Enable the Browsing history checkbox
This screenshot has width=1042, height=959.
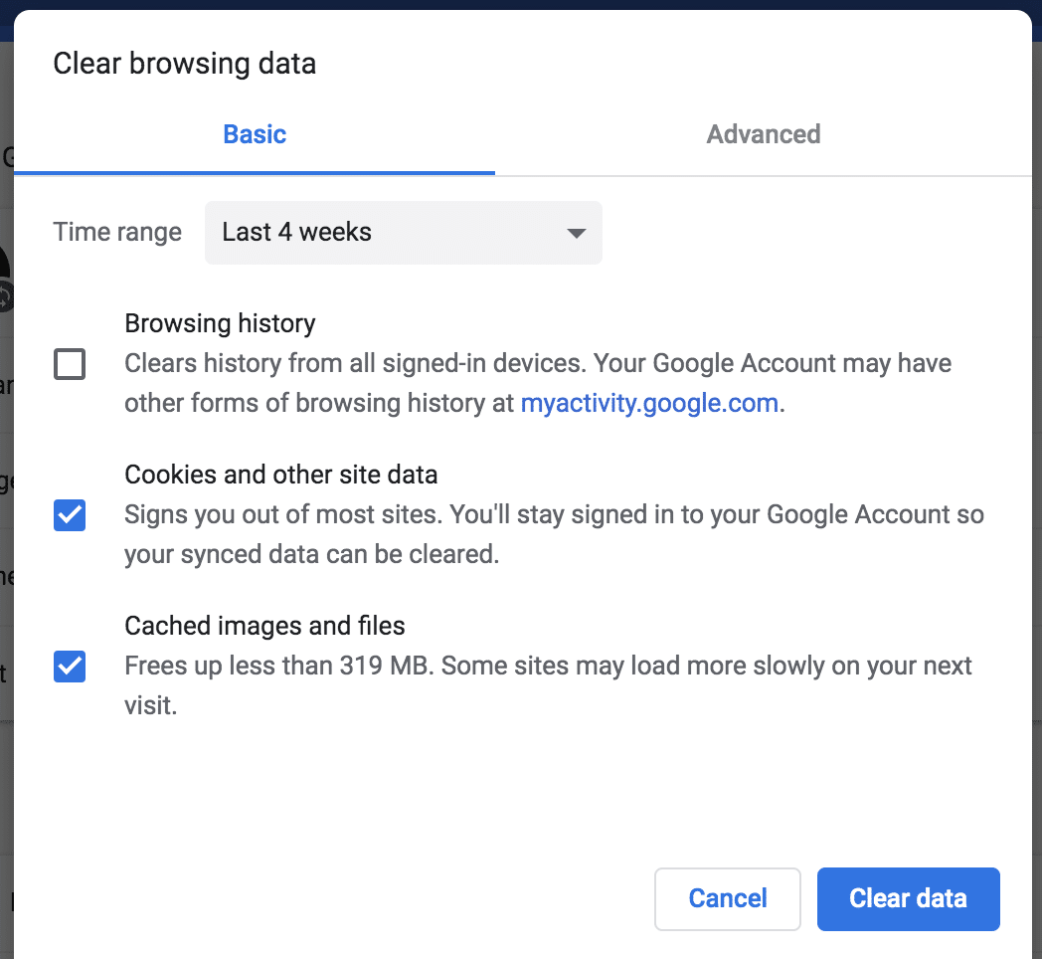69,364
